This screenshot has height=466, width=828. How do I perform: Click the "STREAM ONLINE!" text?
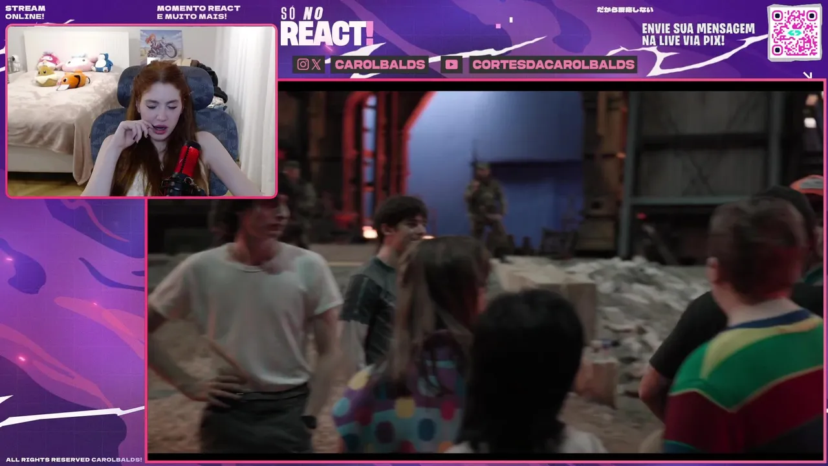[25, 12]
